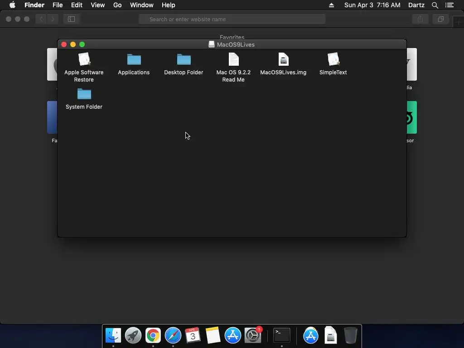Open the disk image file icon in Dock
This screenshot has width=464, height=348.
[330, 335]
